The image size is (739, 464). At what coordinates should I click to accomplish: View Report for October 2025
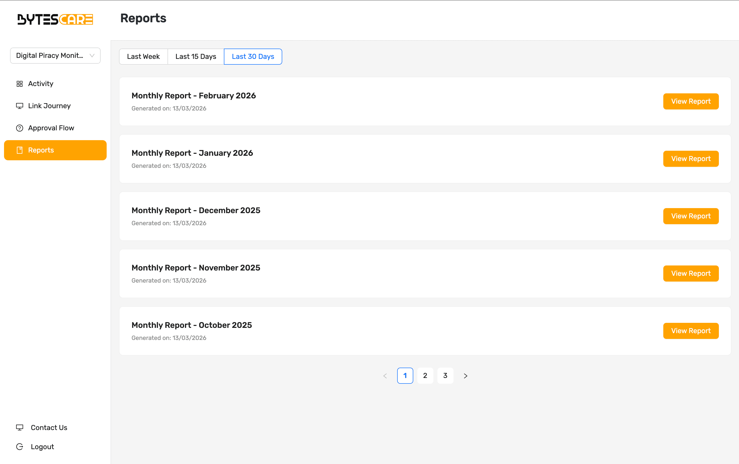(690, 330)
